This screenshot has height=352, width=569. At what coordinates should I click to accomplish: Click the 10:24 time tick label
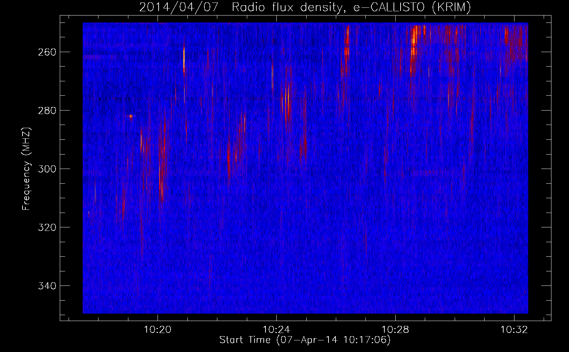click(x=276, y=330)
